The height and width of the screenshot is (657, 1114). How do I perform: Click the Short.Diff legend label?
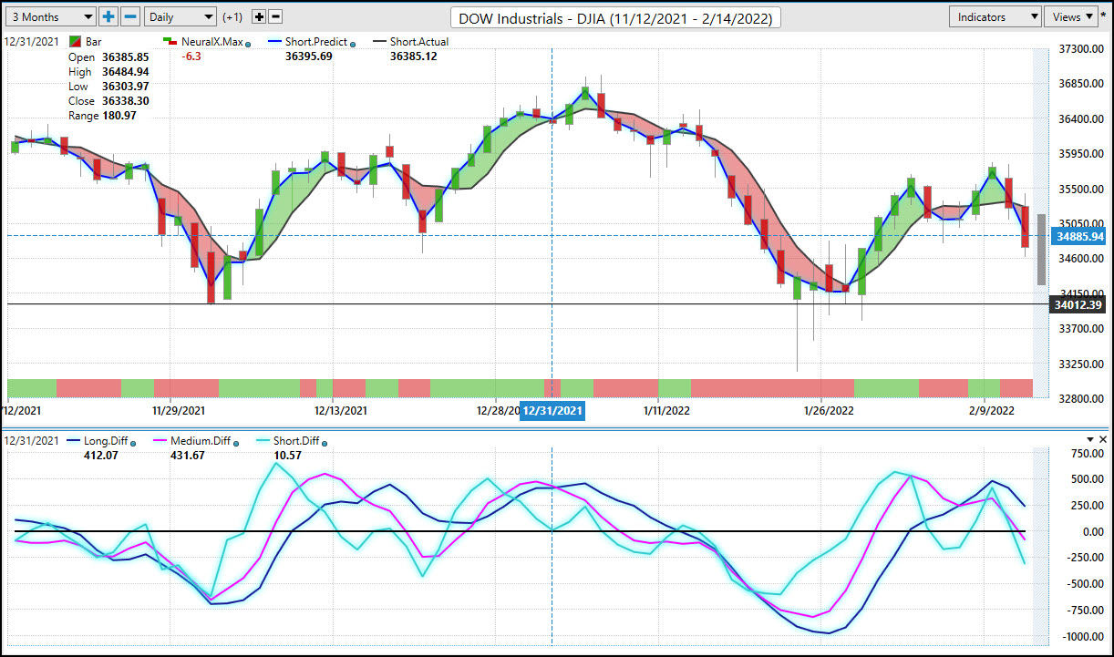point(297,441)
